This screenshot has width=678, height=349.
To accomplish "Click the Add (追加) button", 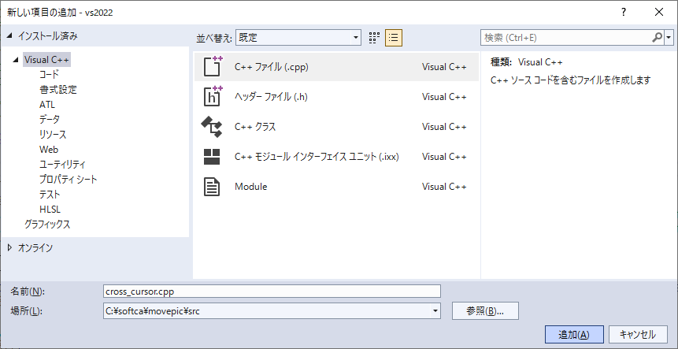I will [574, 334].
